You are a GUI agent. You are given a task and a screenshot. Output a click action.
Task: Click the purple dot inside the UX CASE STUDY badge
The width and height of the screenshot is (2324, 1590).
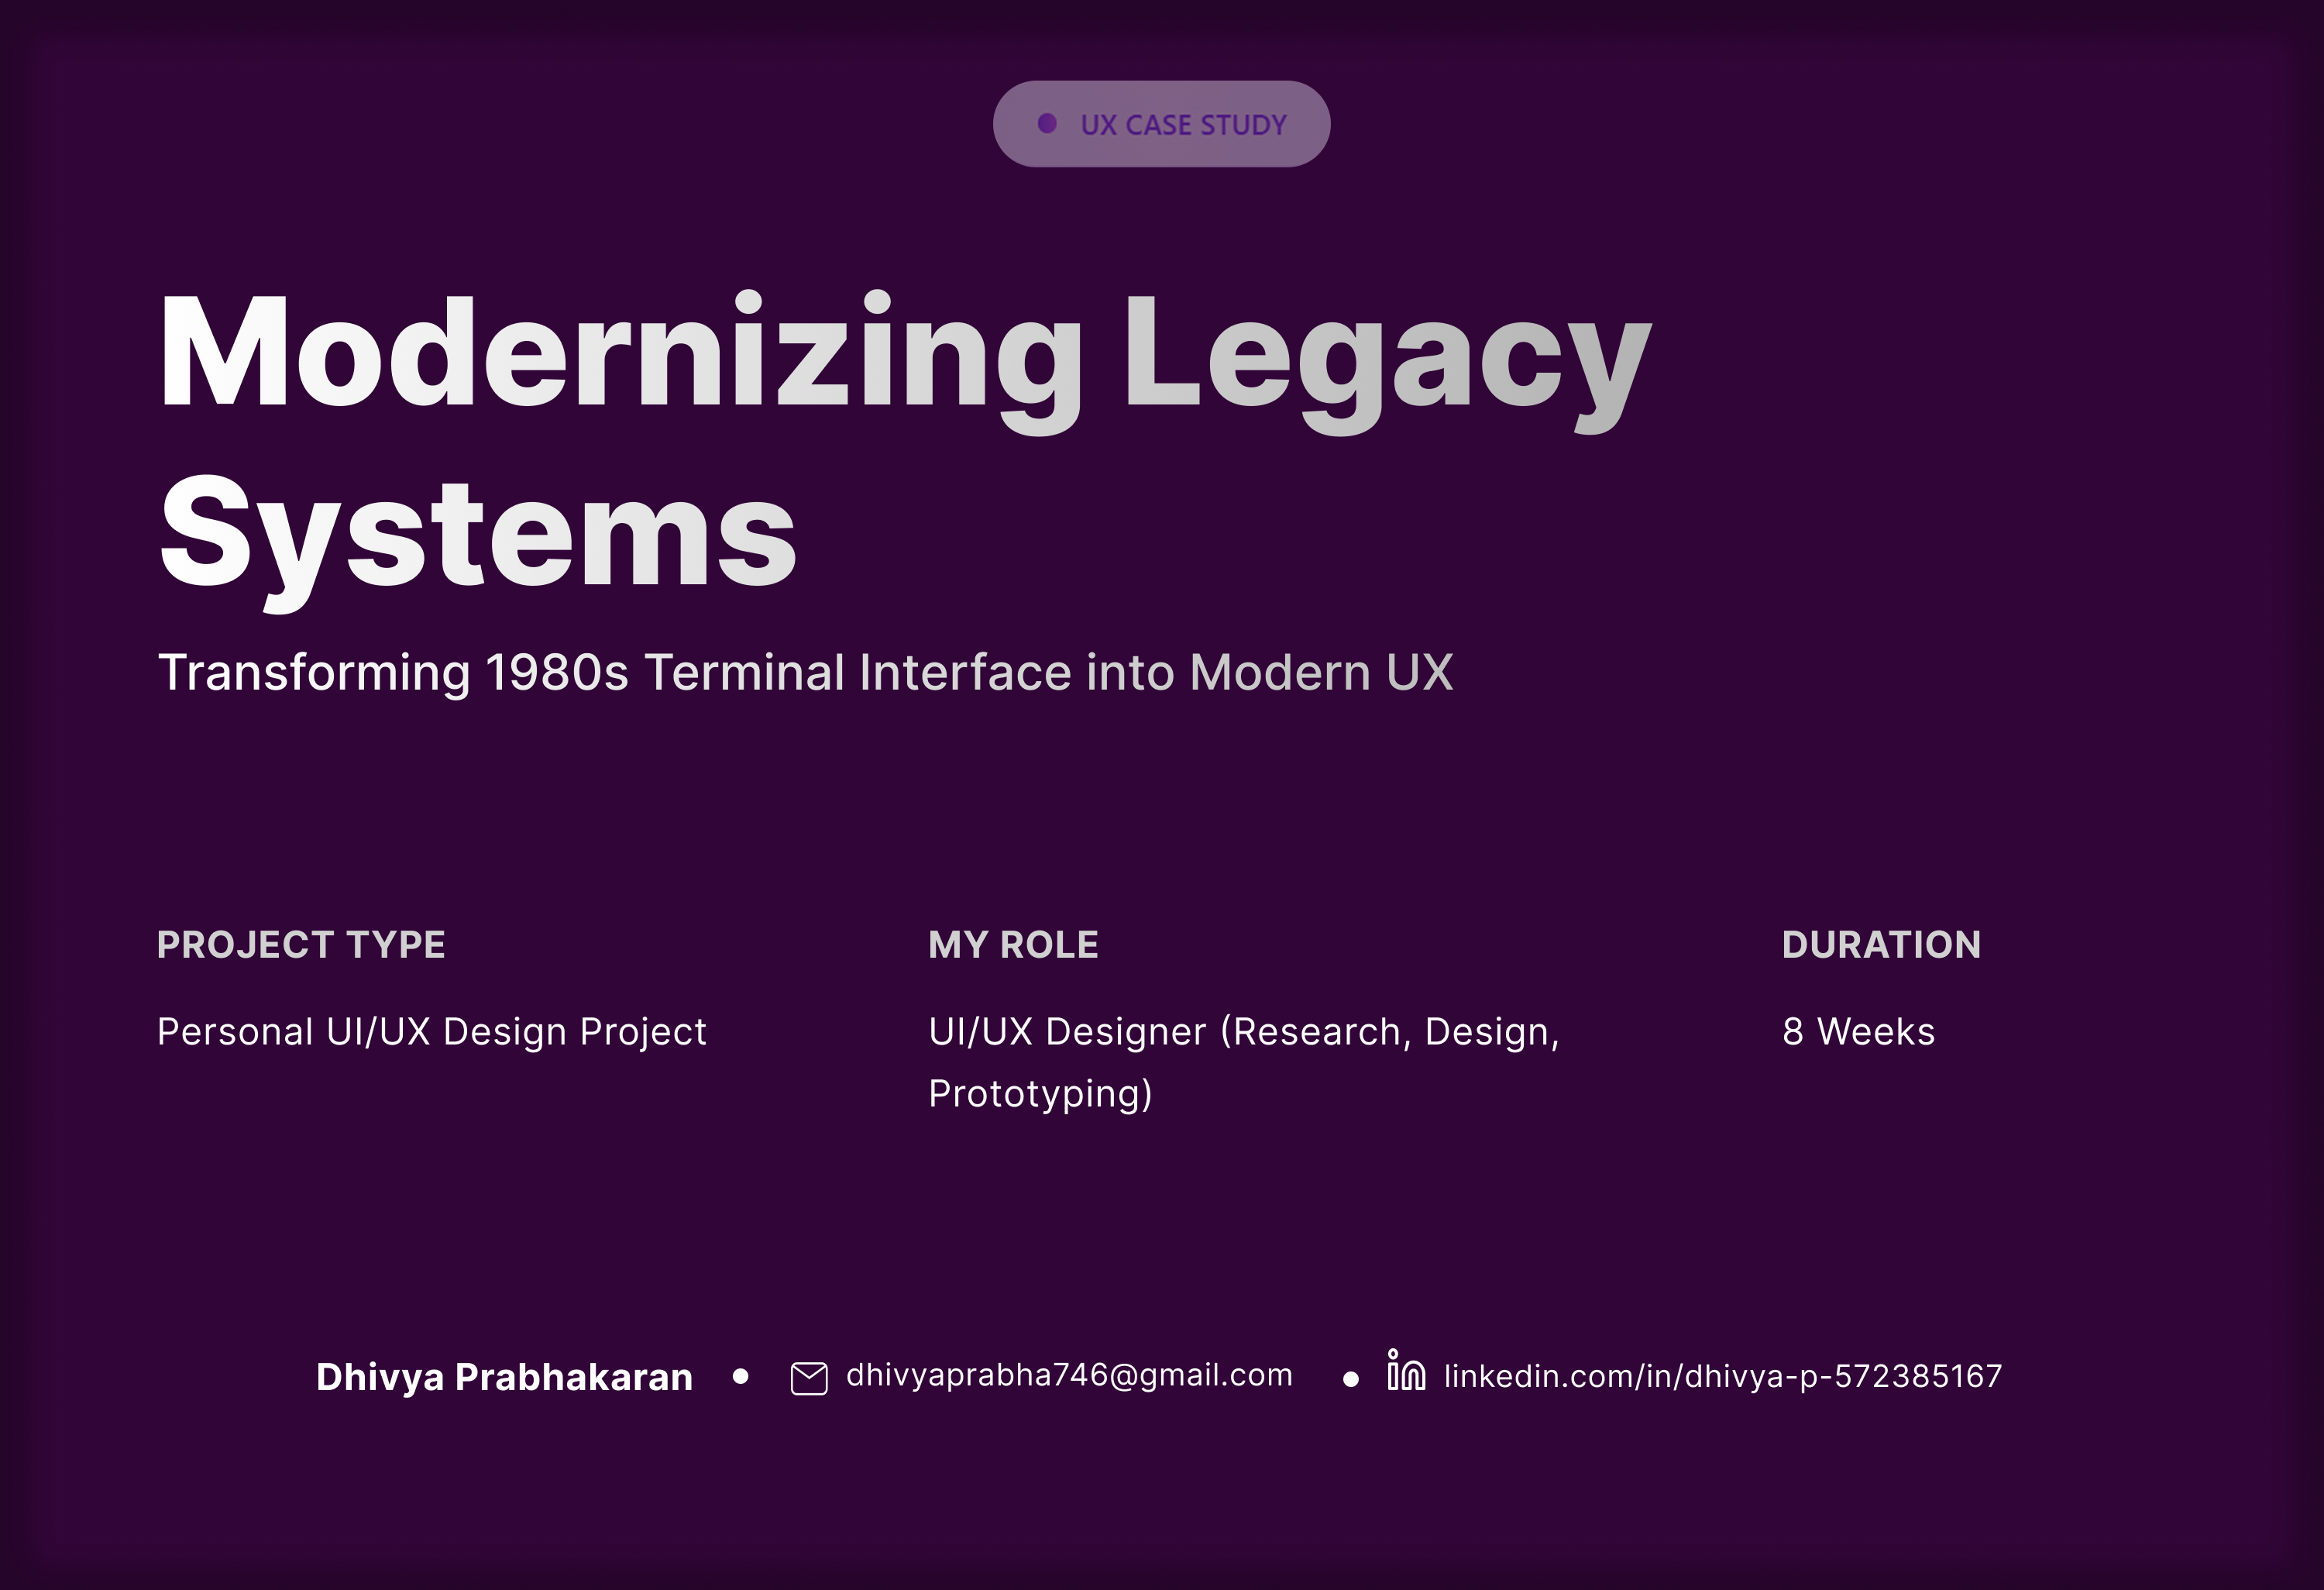pyautogui.click(x=1048, y=123)
